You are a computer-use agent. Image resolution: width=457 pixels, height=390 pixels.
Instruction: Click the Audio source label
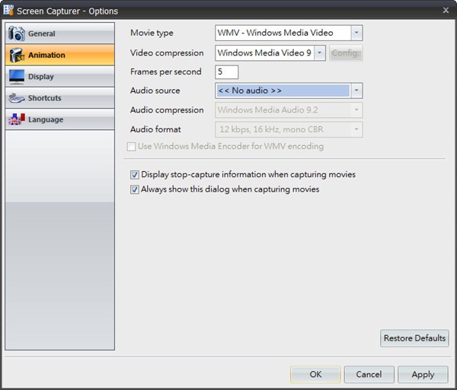pyautogui.click(x=155, y=90)
